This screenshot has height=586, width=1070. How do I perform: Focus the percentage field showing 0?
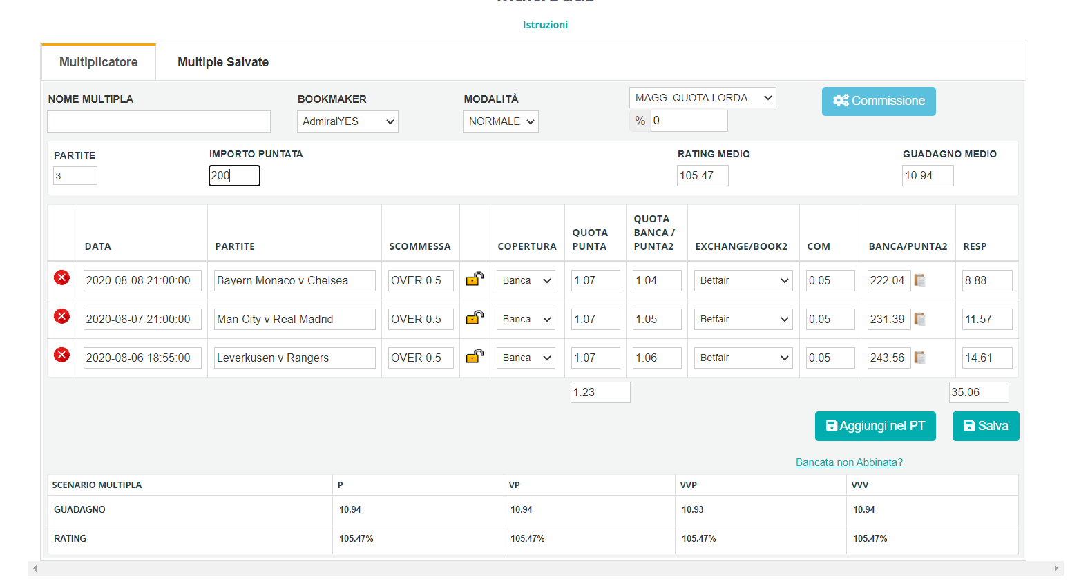689,121
